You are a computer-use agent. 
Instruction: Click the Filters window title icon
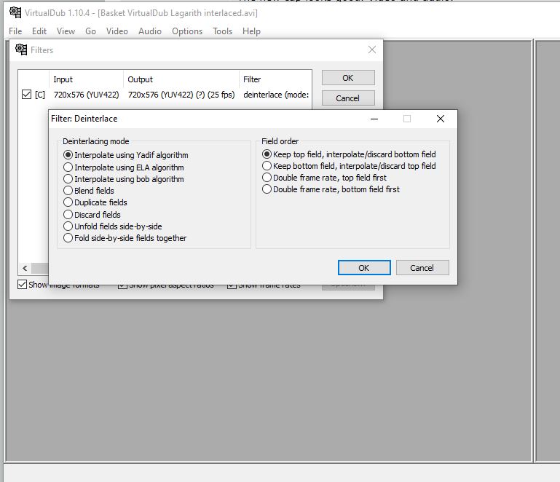21,50
